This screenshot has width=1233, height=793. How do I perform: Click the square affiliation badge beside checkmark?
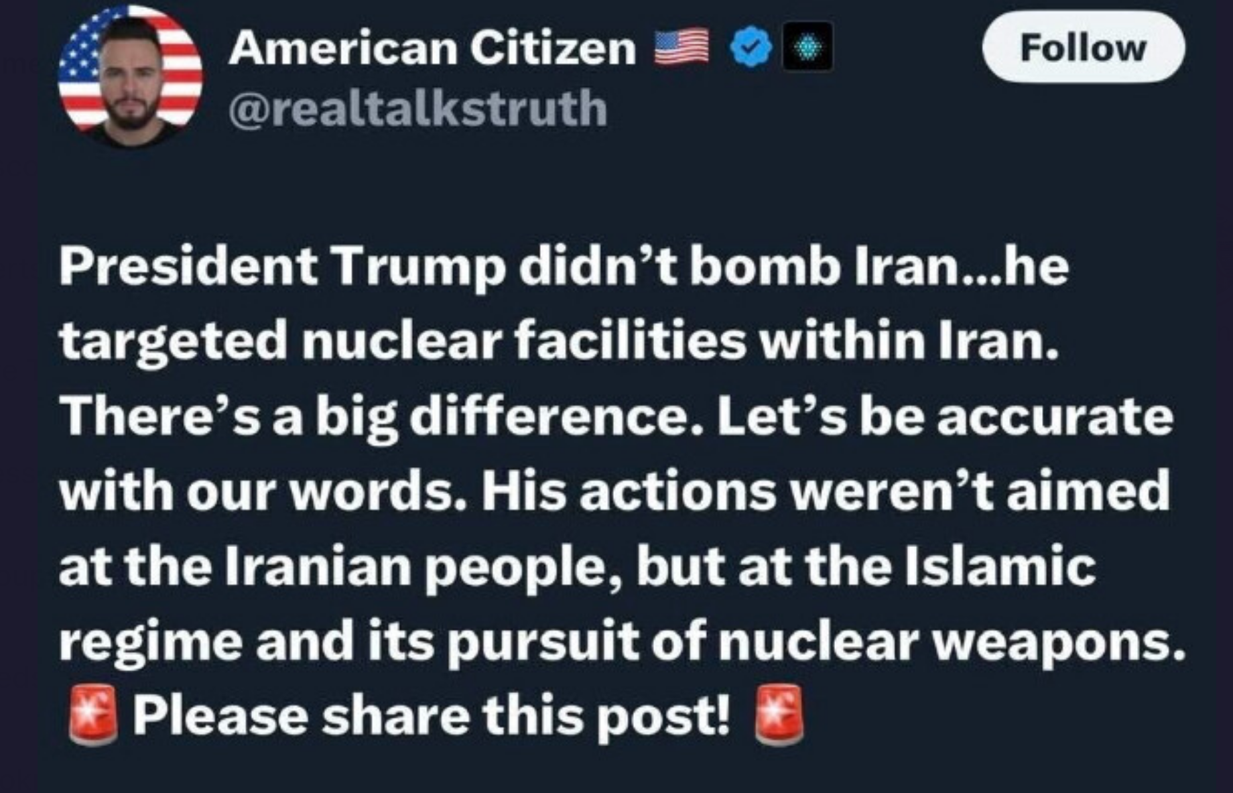[807, 47]
